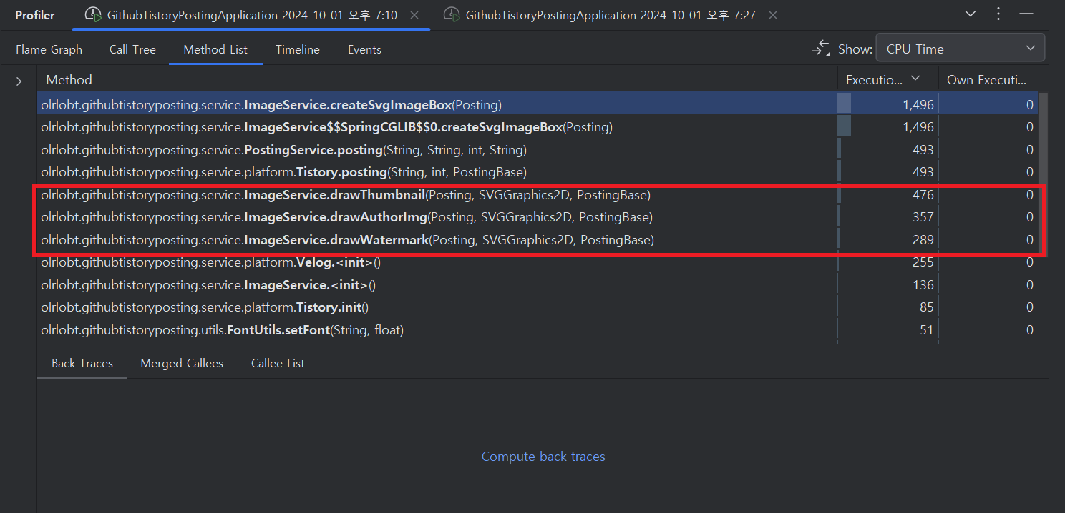Open the Callee List tab

278,363
